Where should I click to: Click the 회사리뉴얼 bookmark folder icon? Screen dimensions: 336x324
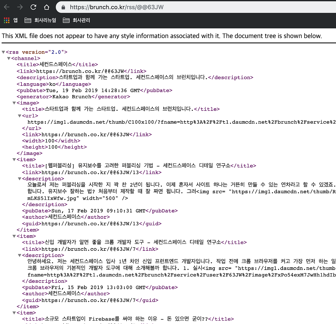coord(28,20)
